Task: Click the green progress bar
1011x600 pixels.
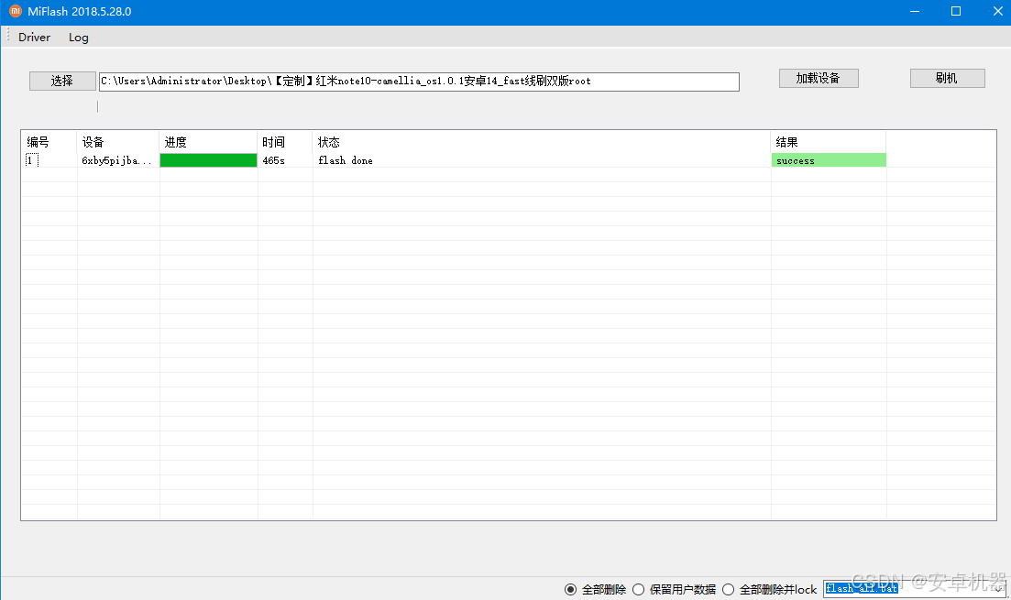Action: pyautogui.click(x=208, y=160)
